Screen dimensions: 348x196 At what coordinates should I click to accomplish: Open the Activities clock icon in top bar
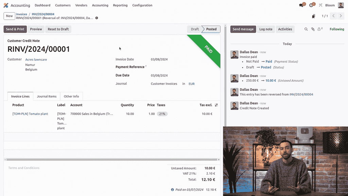(311, 5)
